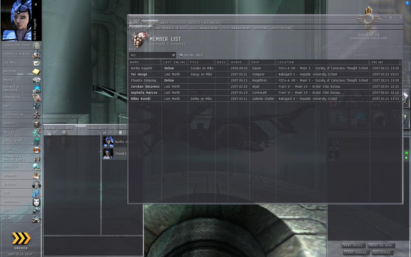Open the Corp Hangar button
The width and height of the screenshot is (411, 257).
click(356, 253)
